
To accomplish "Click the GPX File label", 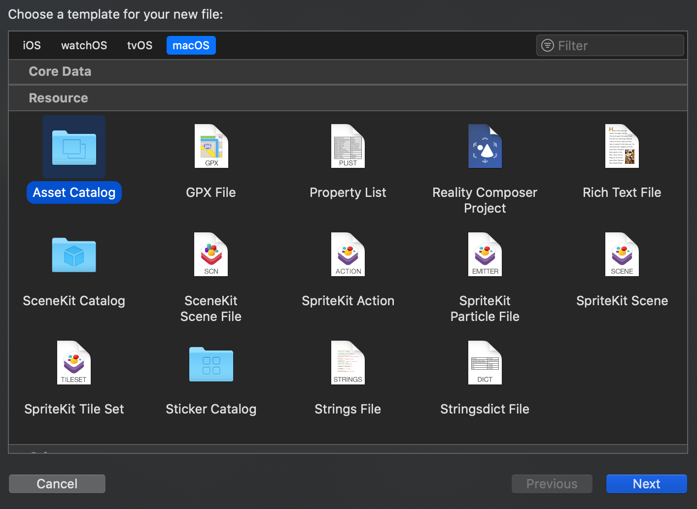I will click(211, 192).
